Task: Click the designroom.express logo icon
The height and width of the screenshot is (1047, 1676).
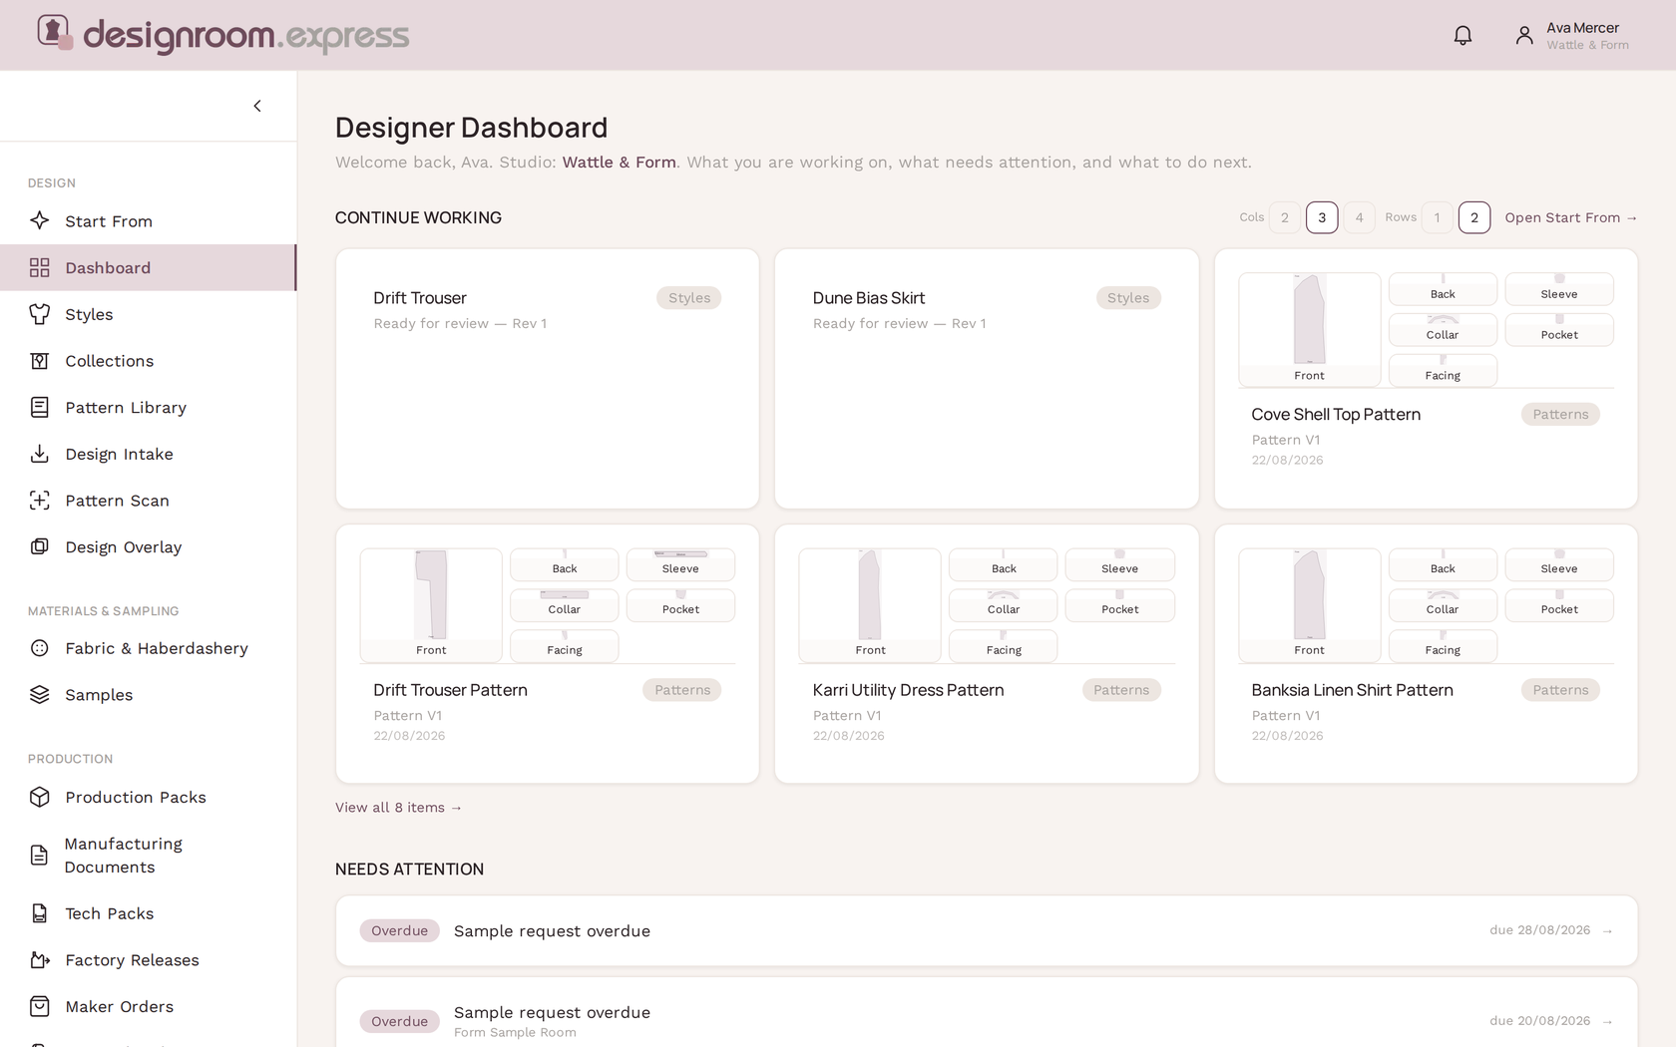Action: (55, 33)
